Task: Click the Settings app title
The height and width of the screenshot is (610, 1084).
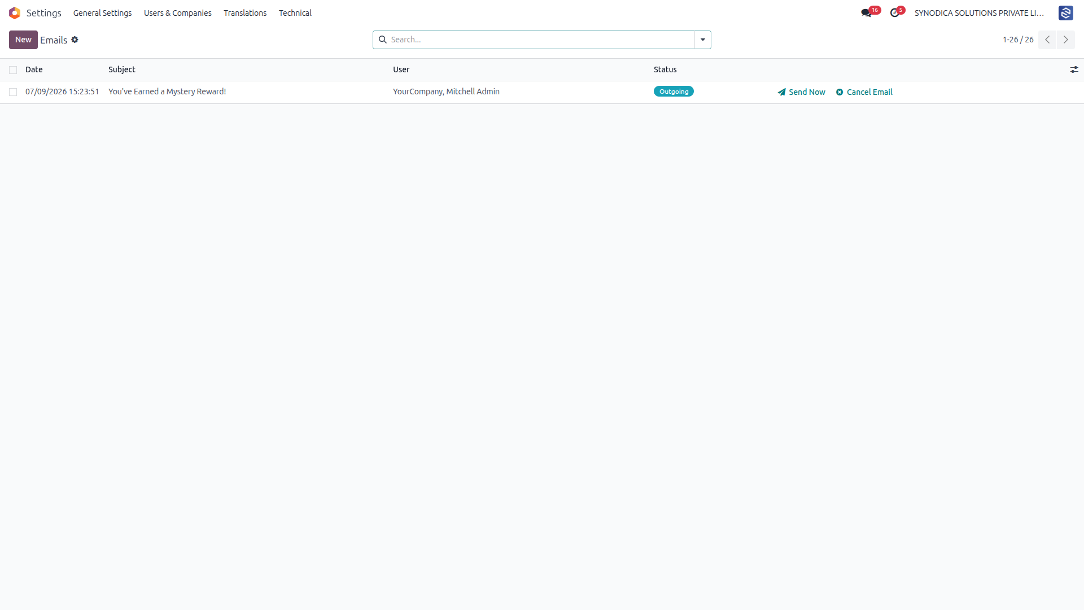Action: pyautogui.click(x=43, y=13)
